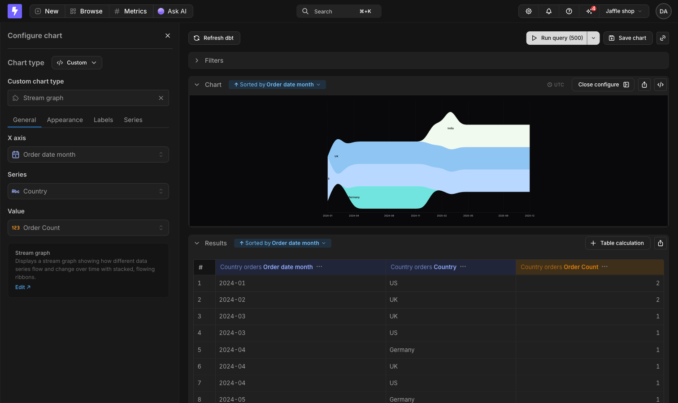Click the Stream graph custom chart type field
This screenshot has width=678, height=403.
click(x=88, y=98)
